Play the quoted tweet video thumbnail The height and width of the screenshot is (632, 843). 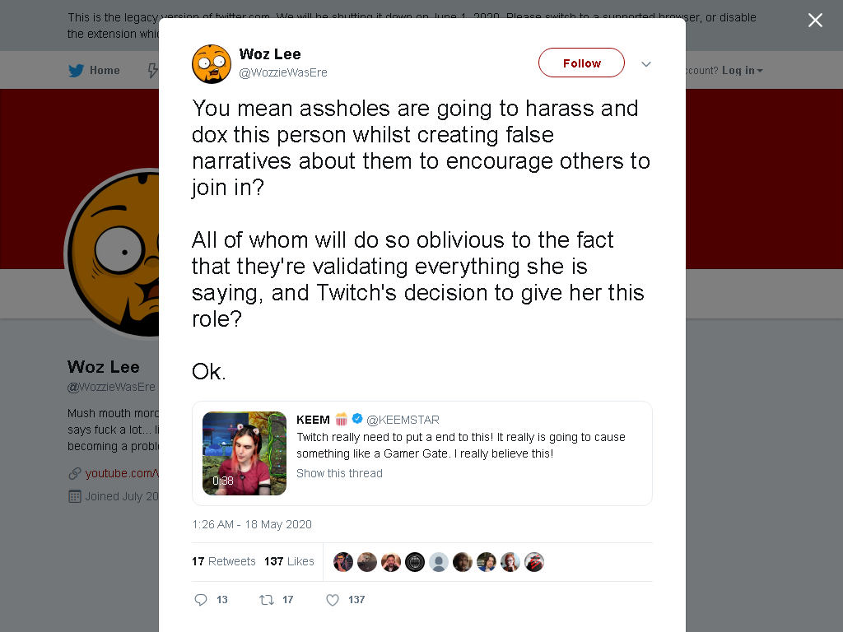click(244, 453)
